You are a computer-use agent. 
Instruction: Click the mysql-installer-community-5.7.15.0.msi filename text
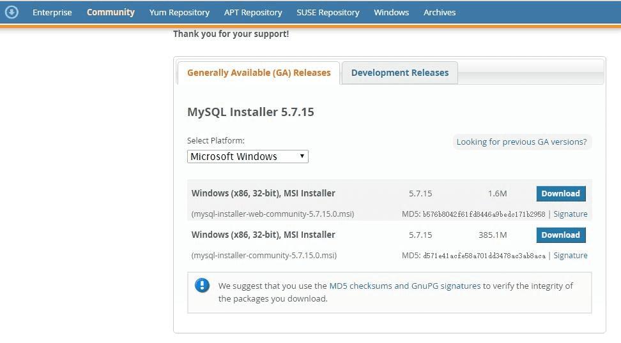[264, 256]
